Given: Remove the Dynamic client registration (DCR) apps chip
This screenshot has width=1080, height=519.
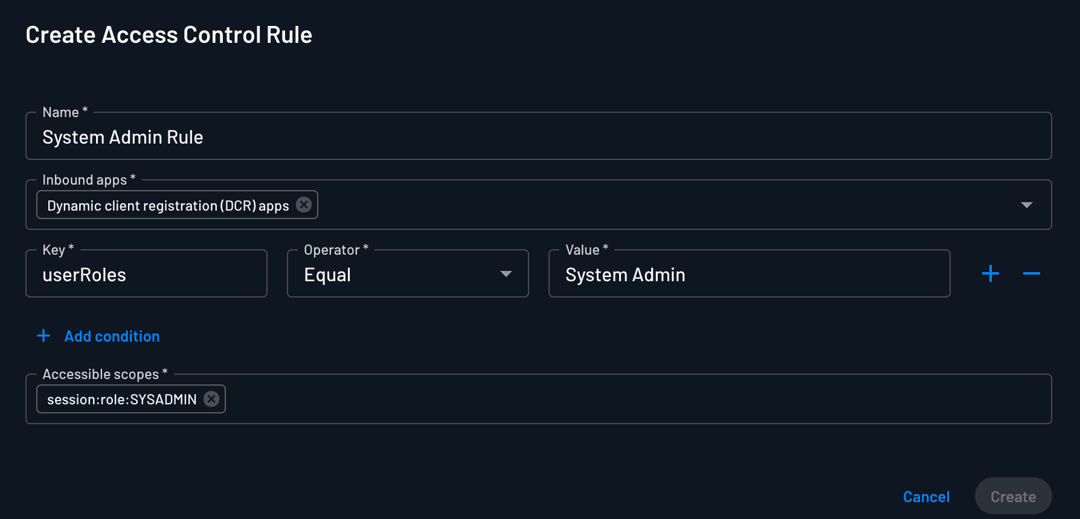Looking at the screenshot, I should 303,205.
